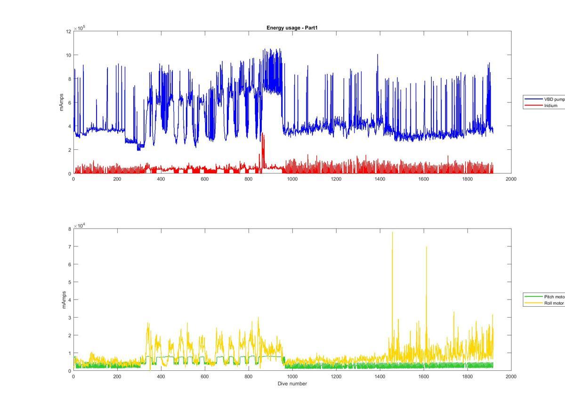Click the y-axis tick "5" on the bottom plot
The height and width of the screenshot is (417, 565).
(70, 282)
